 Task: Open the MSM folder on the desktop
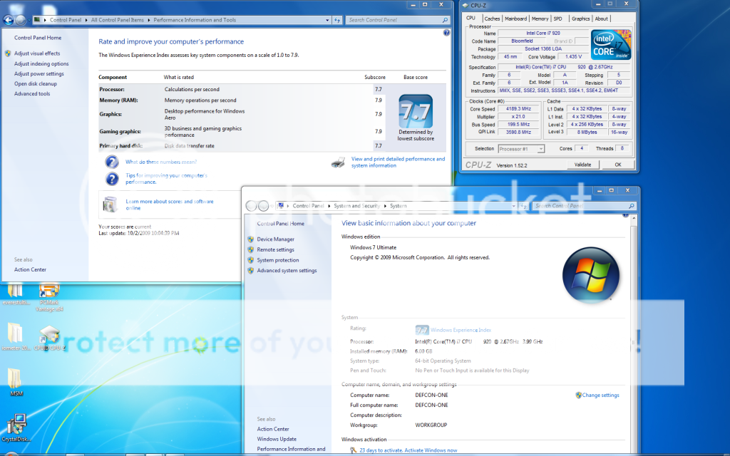tap(16, 378)
